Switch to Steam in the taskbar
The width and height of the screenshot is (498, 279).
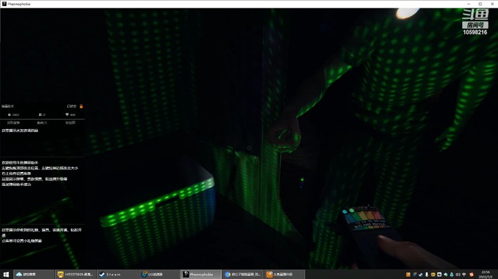(117, 274)
